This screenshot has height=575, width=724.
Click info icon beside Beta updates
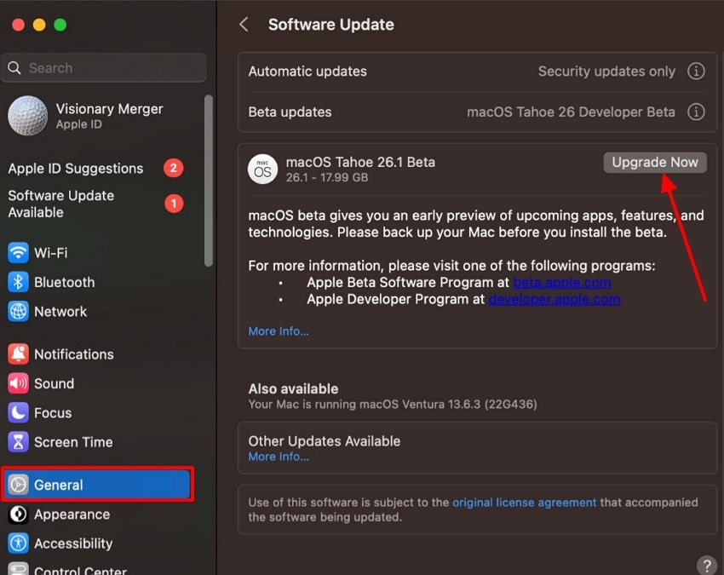click(x=696, y=112)
